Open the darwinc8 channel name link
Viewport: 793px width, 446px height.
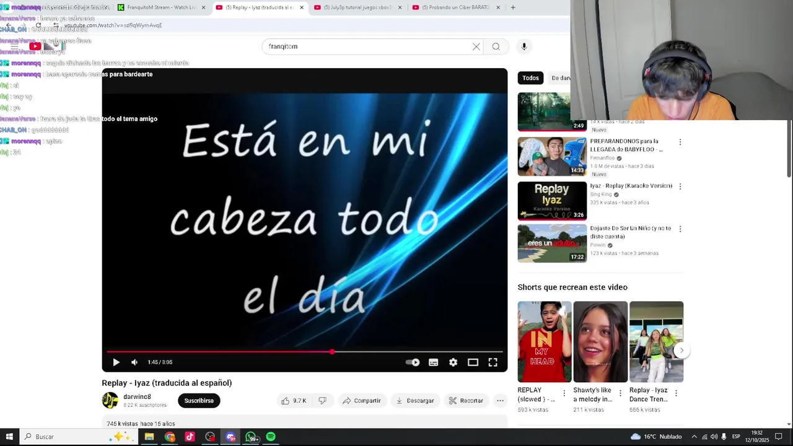tap(137, 396)
